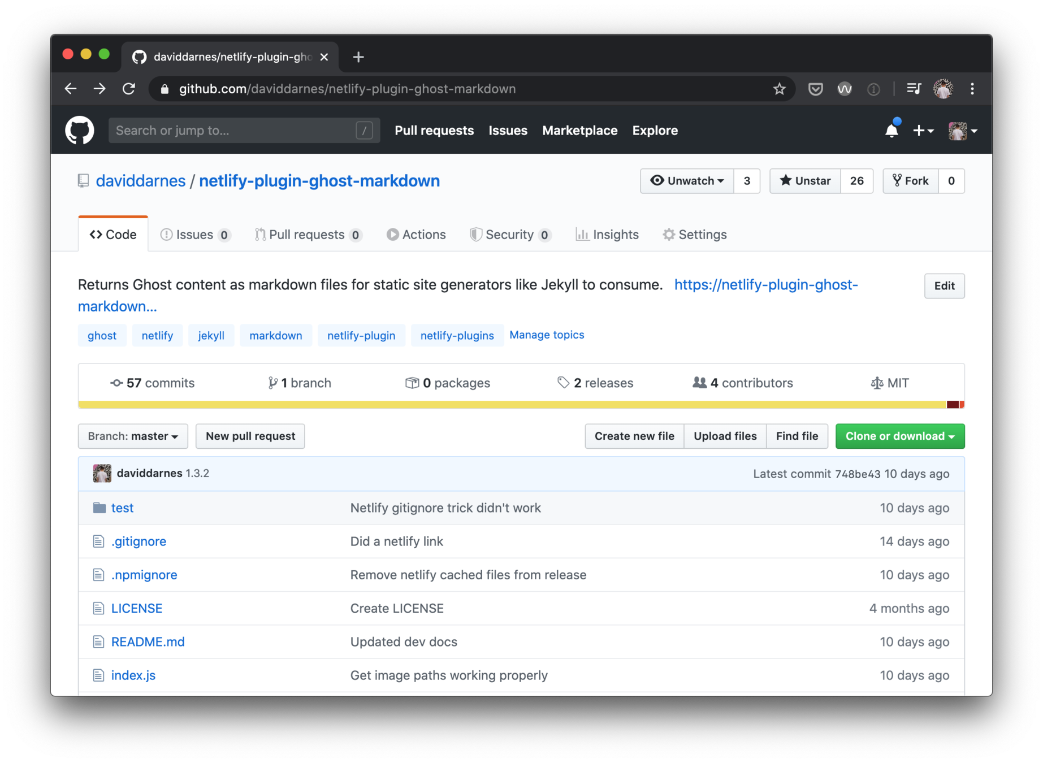Click Issues in top navigation
The width and height of the screenshot is (1043, 763).
pos(508,131)
